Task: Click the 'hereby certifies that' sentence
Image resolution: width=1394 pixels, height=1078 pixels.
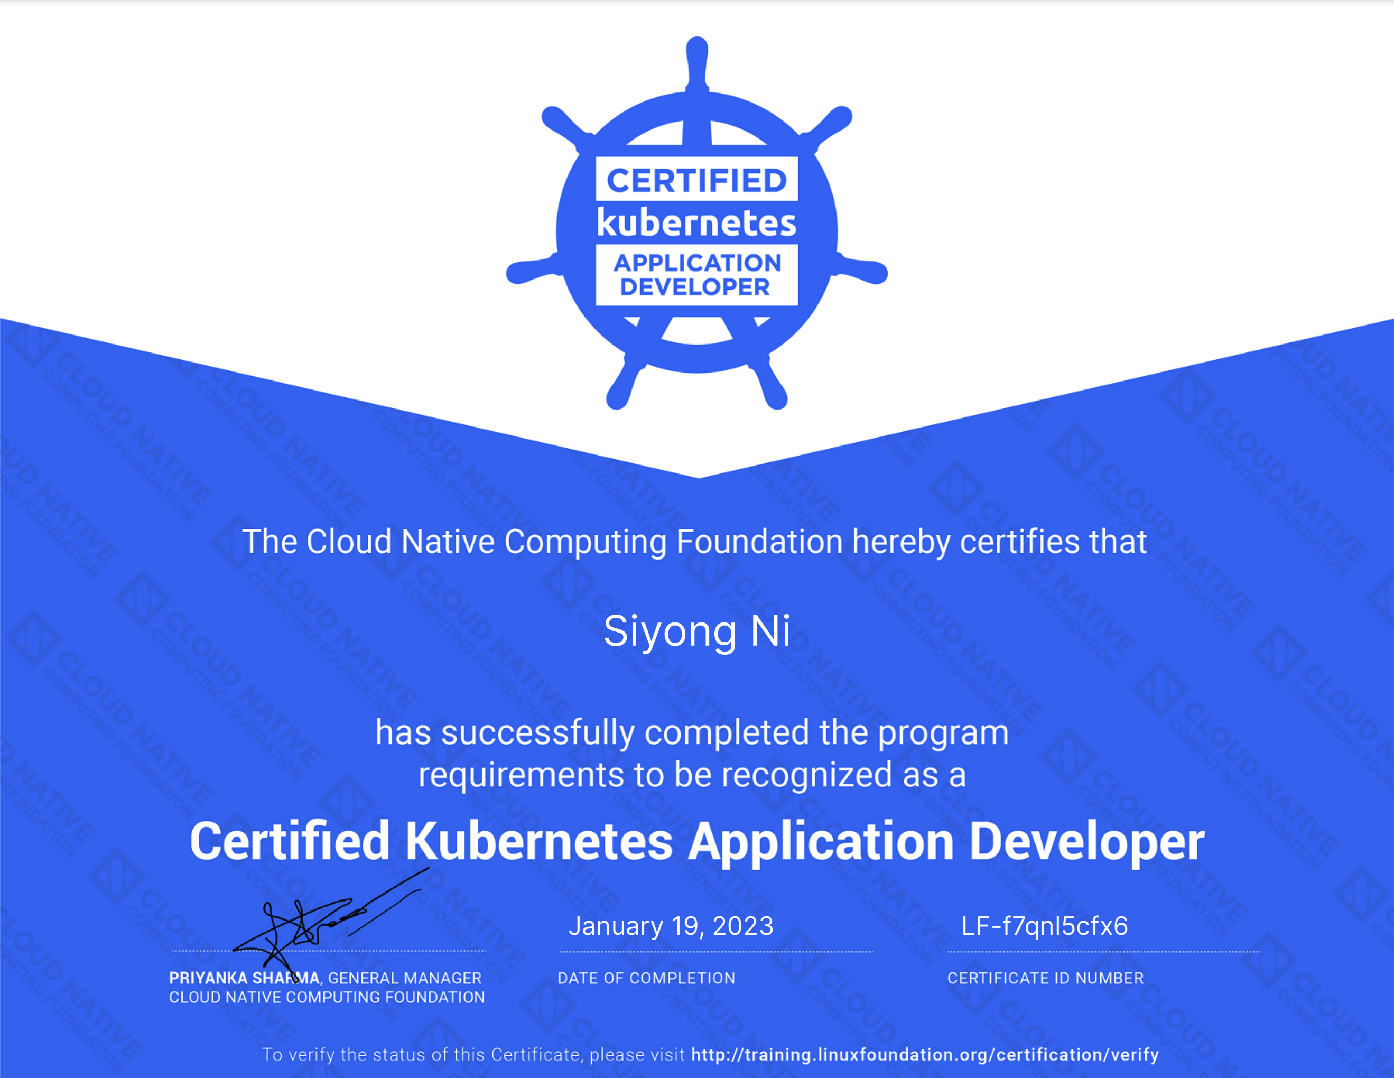Action: point(694,541)
